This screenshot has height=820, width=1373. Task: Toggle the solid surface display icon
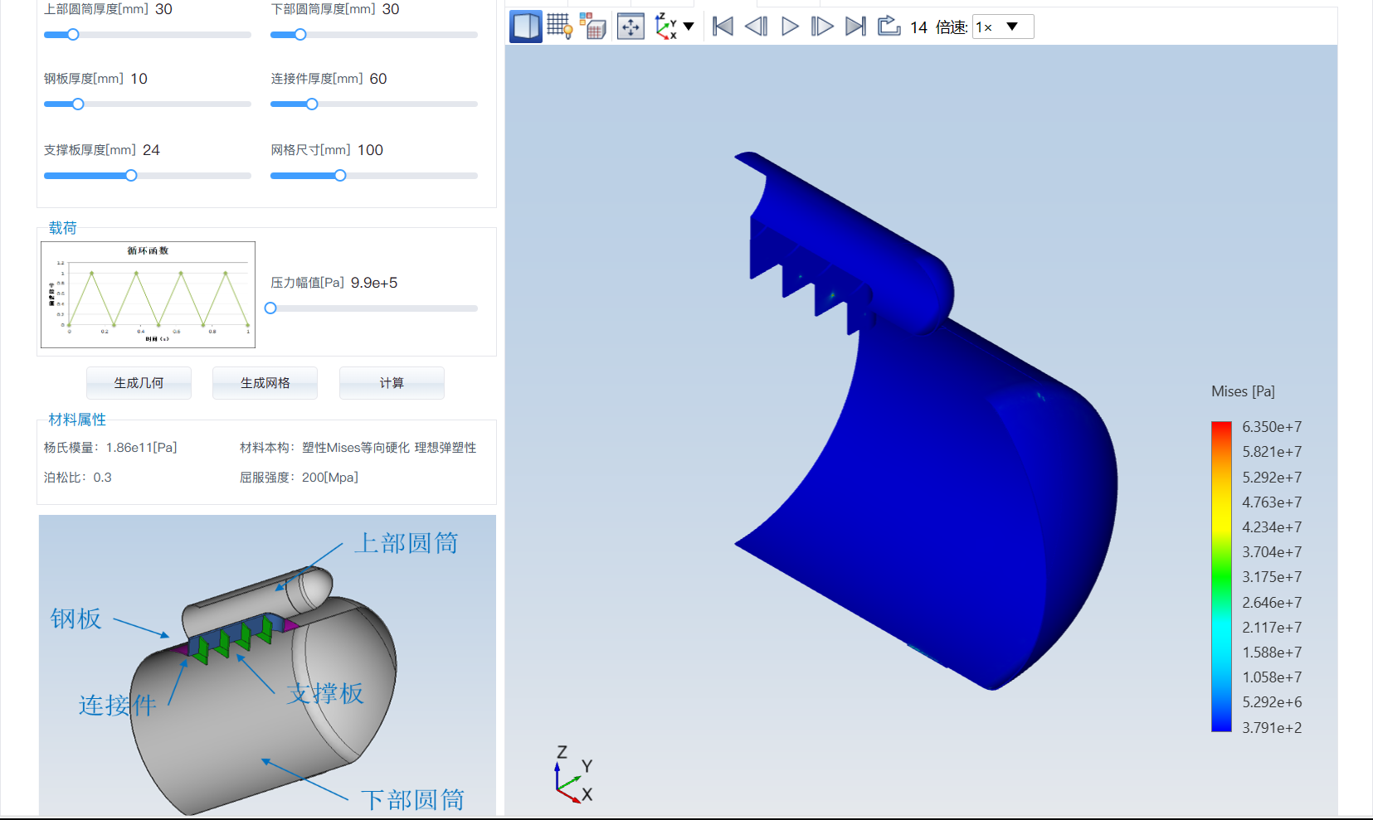[x=525, y=27]
